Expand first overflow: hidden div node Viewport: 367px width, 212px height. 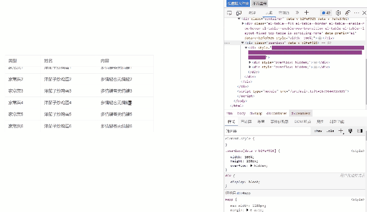[x=250, y=62]
